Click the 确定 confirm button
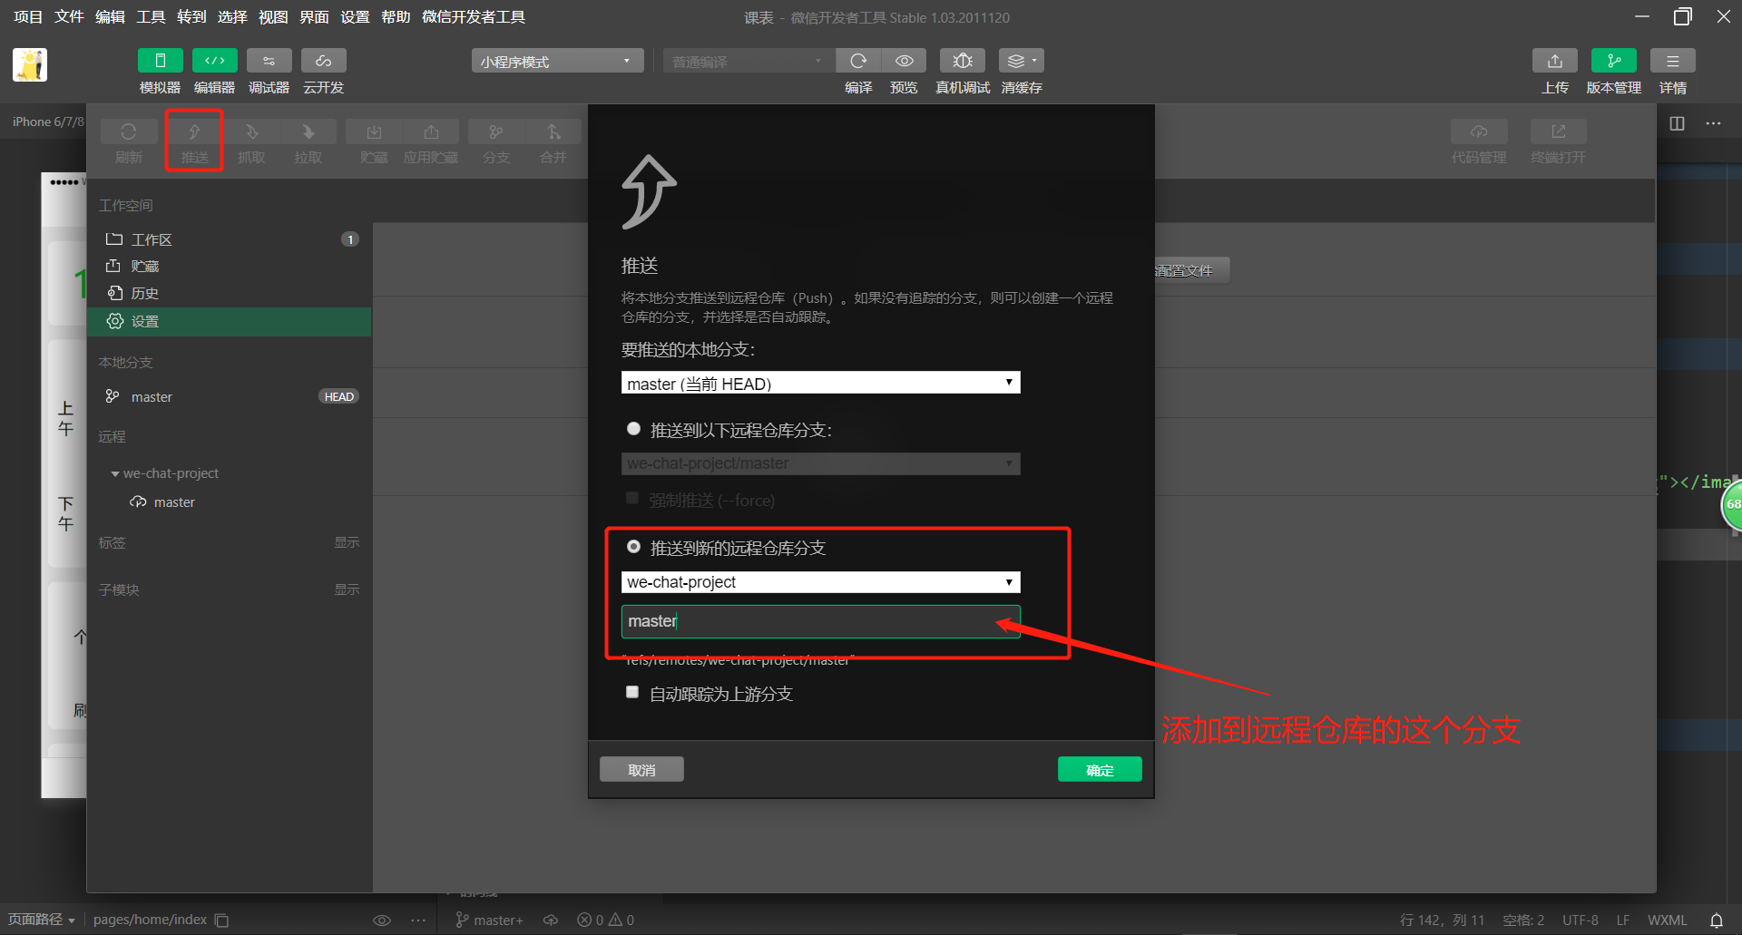This screenshot has width=1742, height=935. pos(1100,769)
